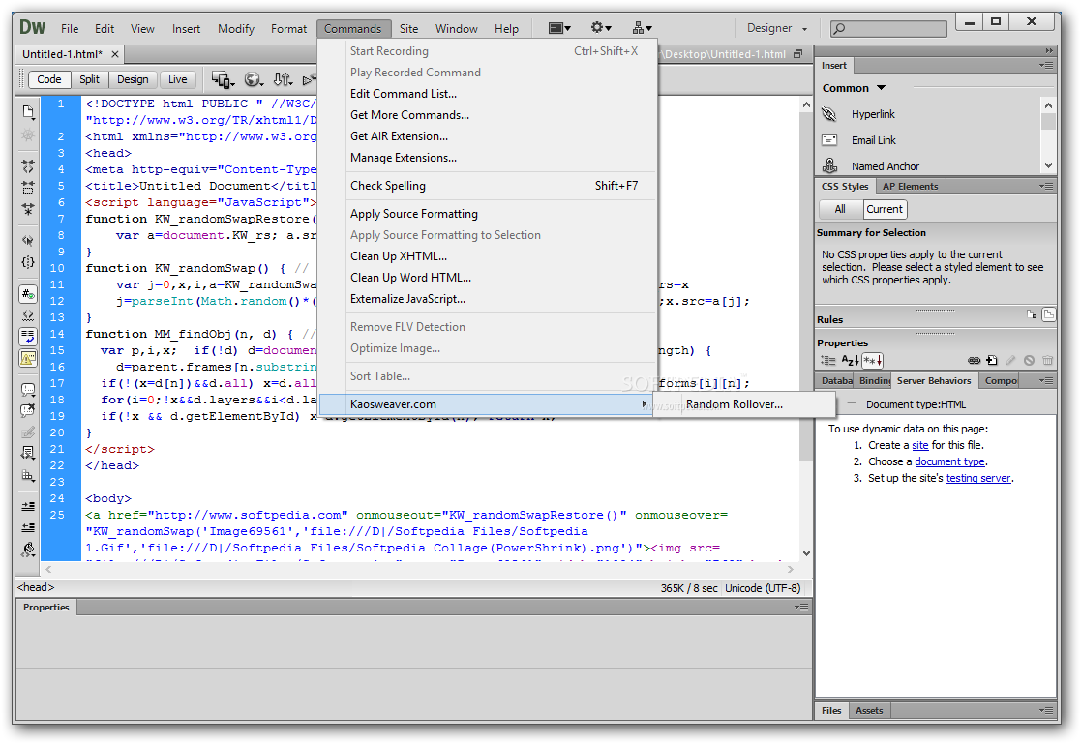The image size is (1081, 744).
Task: Open Server Behaviors panel options menu
Action: click(1046, 380)
